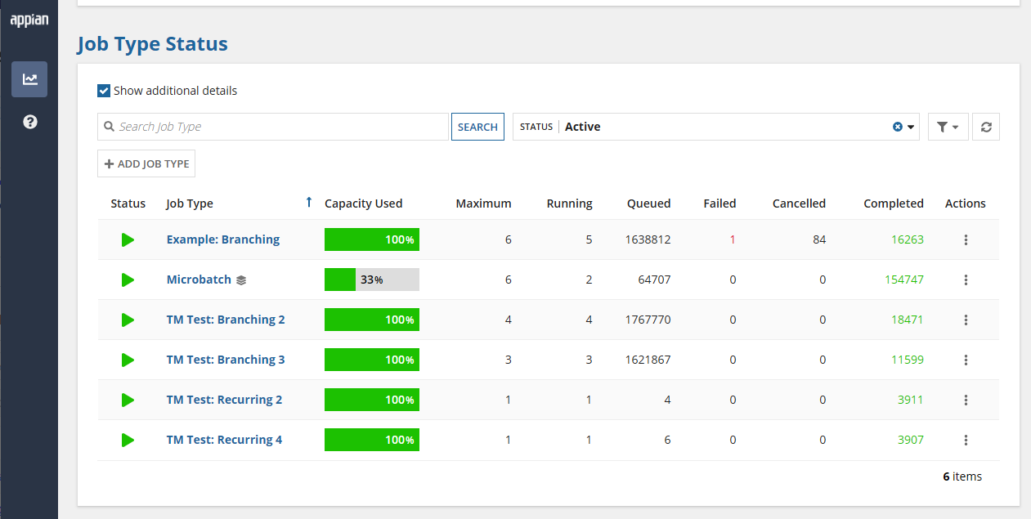Click the refresh icon beside filter
Image resolution: width=1031 pixels, height=519 pixels.
tap(986, 127)
